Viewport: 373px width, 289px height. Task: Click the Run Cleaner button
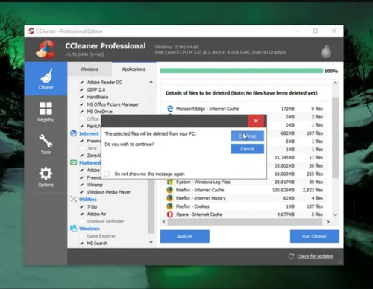[x=314, y=236]
